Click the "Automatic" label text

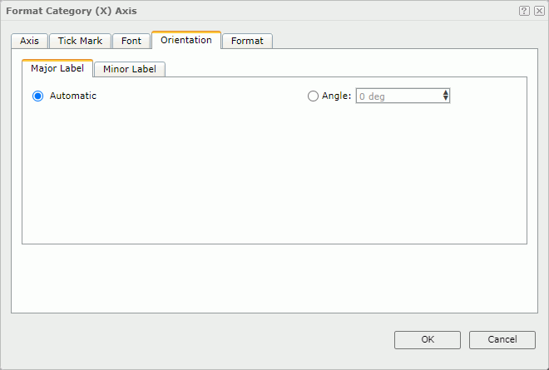[x=73, y=96]
